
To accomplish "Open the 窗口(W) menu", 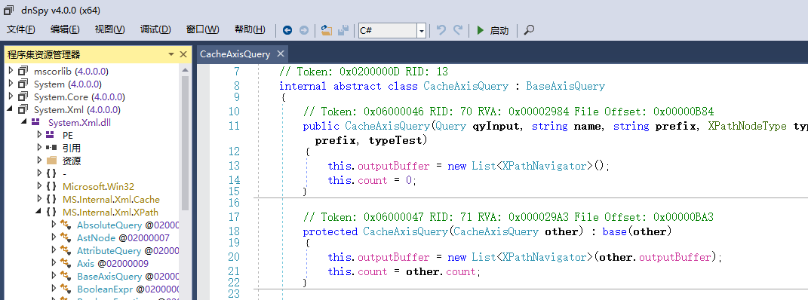I will coord(202,30).
